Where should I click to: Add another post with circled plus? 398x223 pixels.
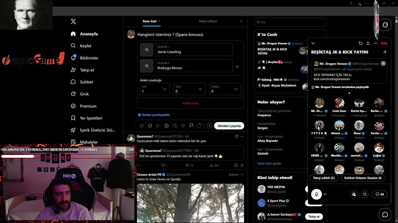209,126
